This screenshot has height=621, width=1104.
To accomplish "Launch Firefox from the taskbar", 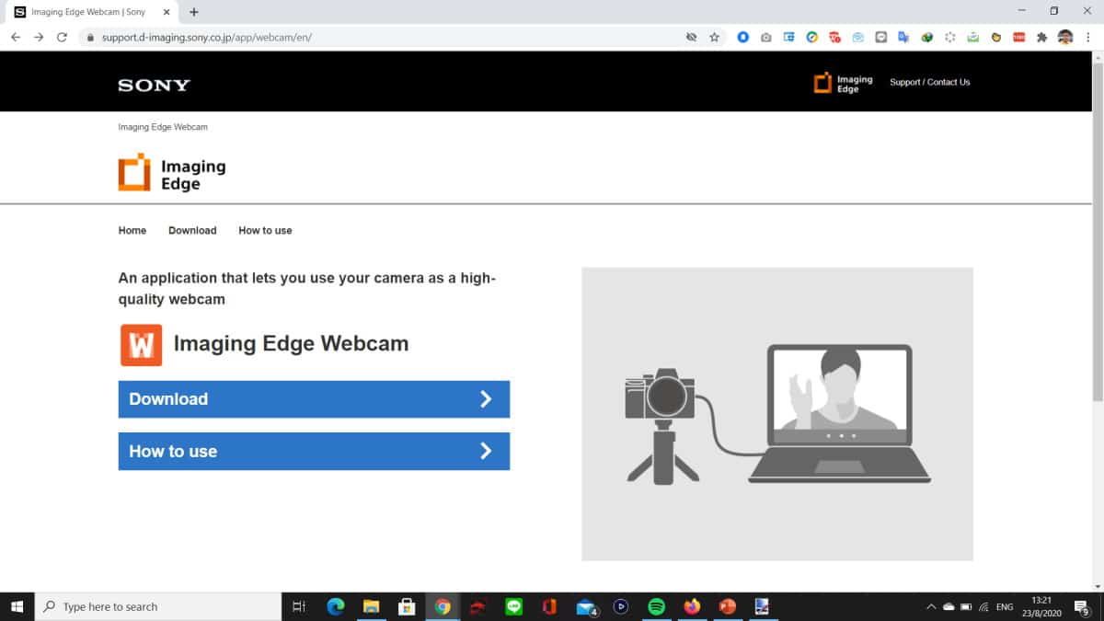I will (692, 606).
